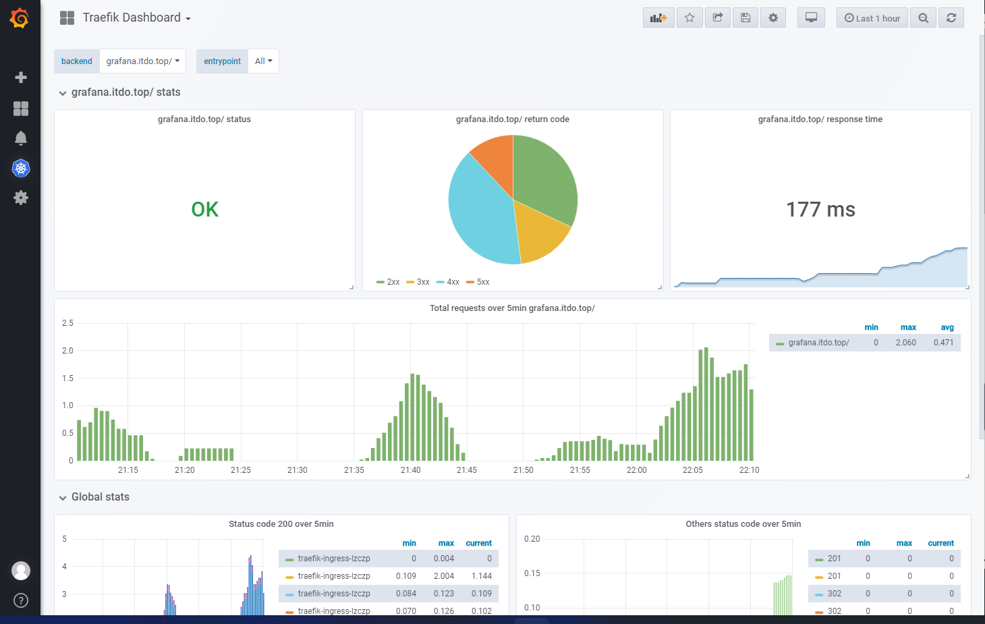The height and width of the screenshot is (624, 985).
Task: Sort Status code 200 legend by current
Action: (479, 543)
